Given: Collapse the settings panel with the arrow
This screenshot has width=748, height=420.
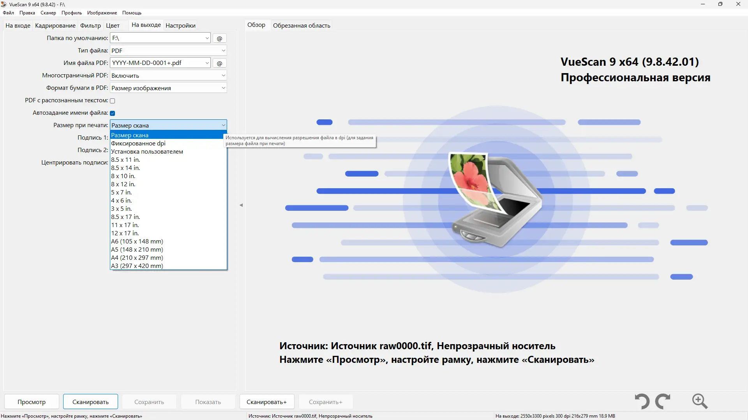Looking at the screenshot, I should tap(241, 205).
